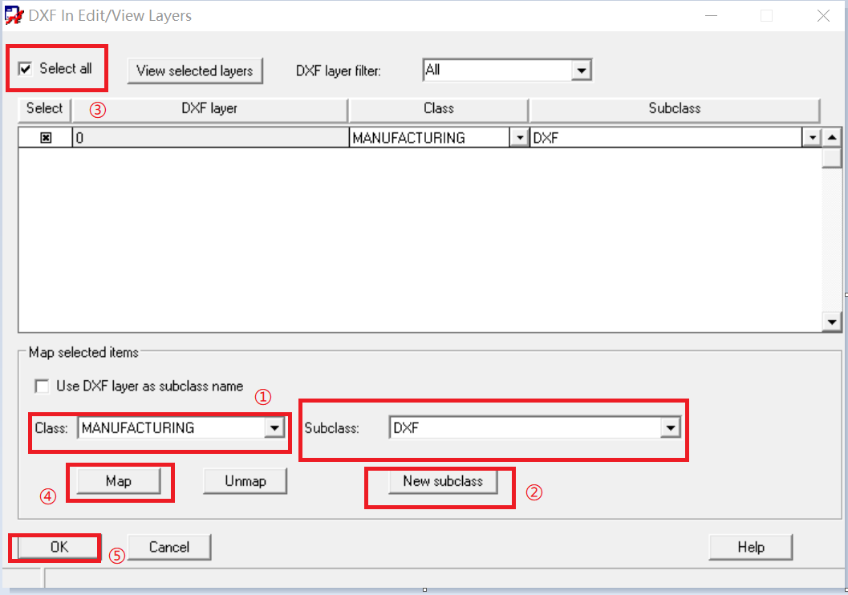848x595 pixels.
Task: Open Class dropdown in layer 0 row
Action: (520, 138)
